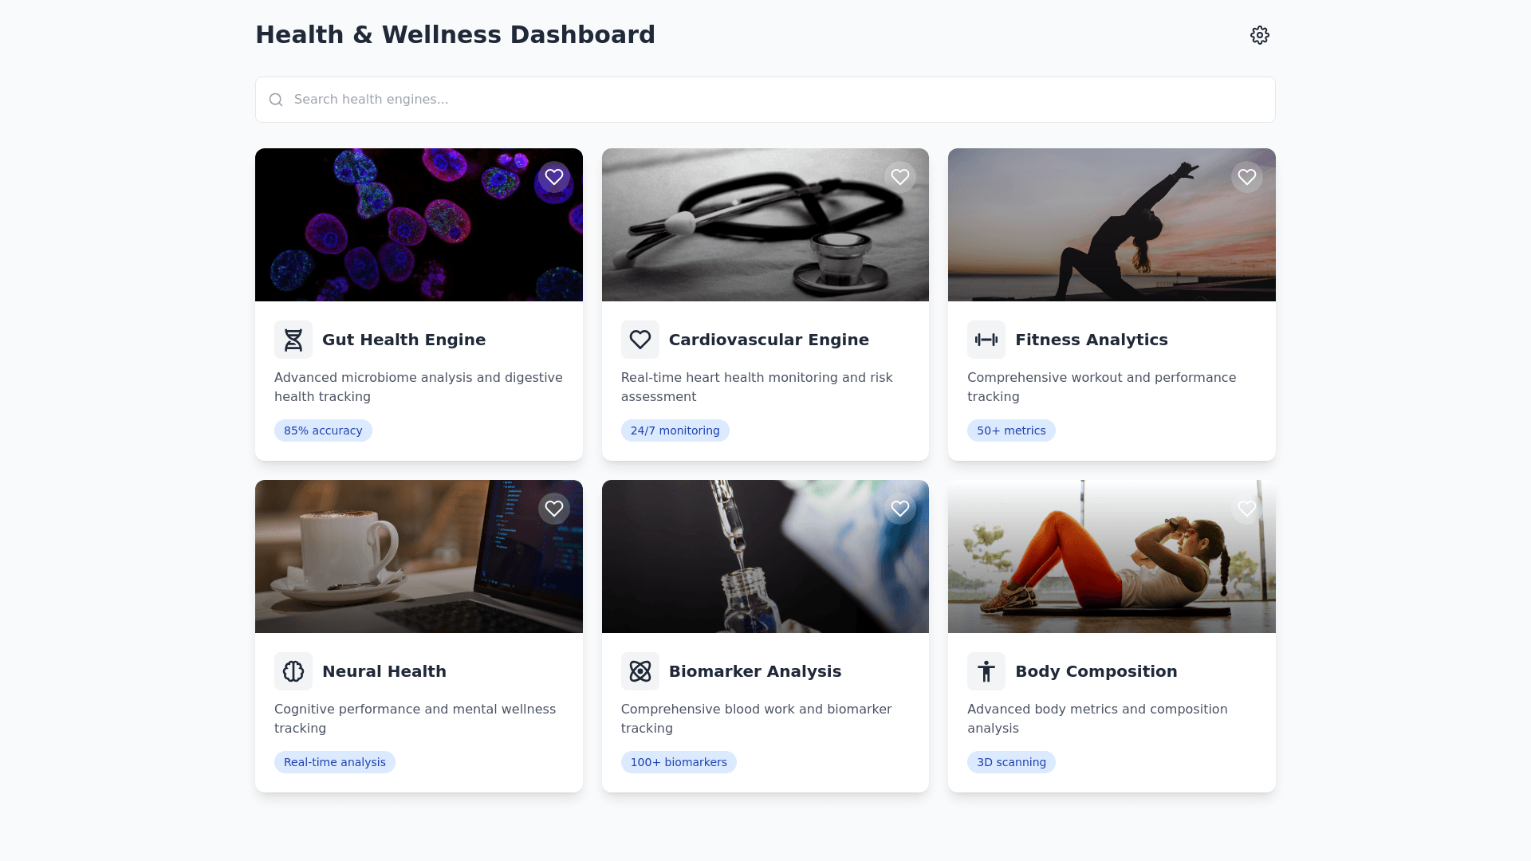Click the DNA icon for Gut Health Engine
The width and height of the screenshot is (1531, 861).
(x=293, y=340)
